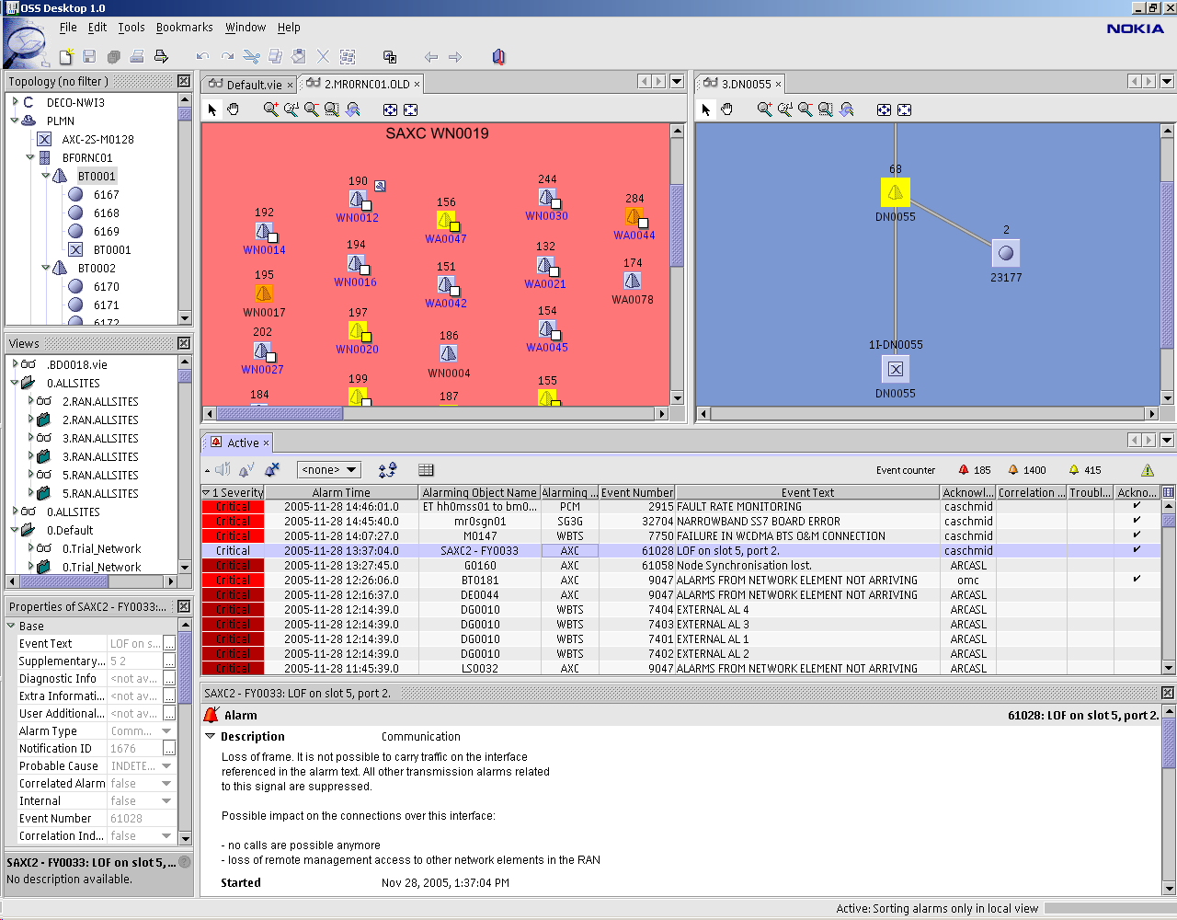
Task: Click the Copy icon in main toolbar
Action: (275, 57)
